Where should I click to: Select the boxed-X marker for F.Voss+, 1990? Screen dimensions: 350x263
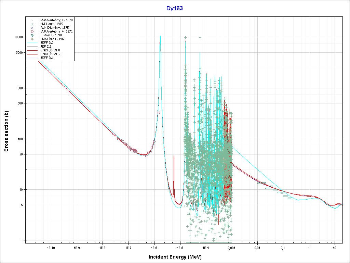pos(32,35)
